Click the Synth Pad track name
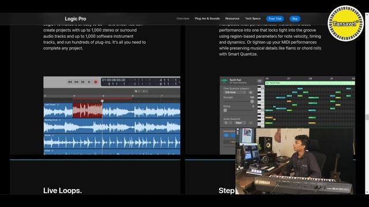The image size is (369, 207). point(235,80)
